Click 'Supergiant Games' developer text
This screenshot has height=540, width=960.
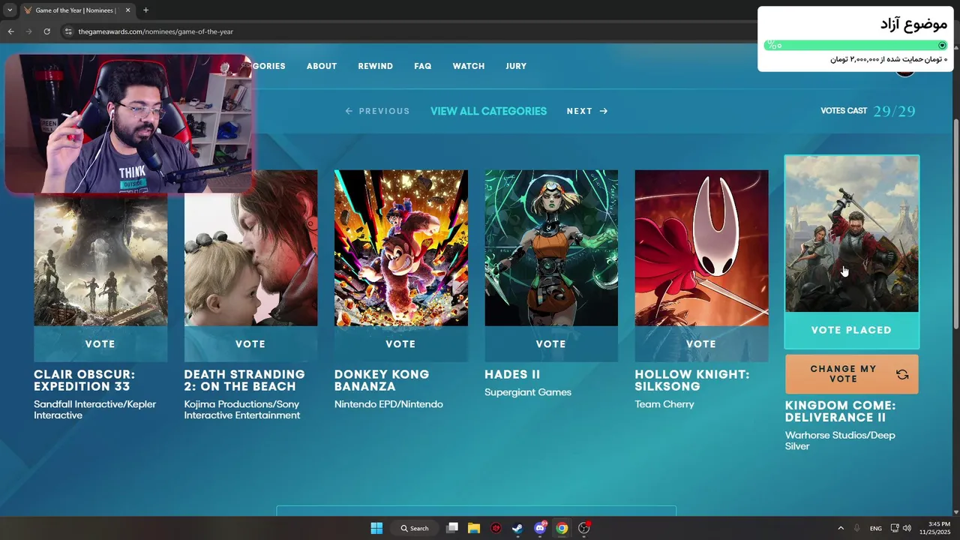coord(528,392)
